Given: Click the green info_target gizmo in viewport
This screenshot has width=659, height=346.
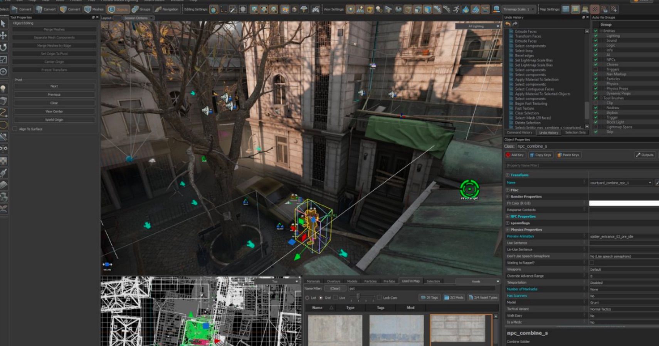Looking at the screenshot, I should click(x=469, y=189).
